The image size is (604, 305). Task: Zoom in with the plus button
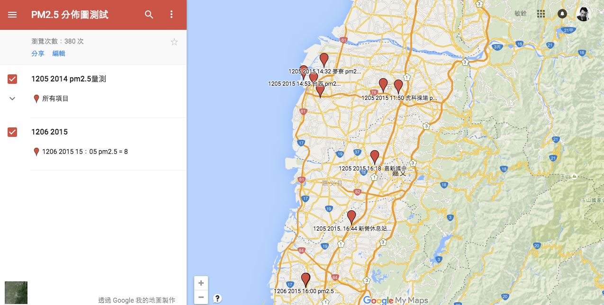201,283
